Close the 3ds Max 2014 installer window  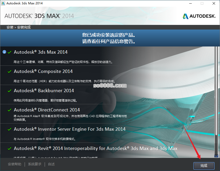[214, 3]
